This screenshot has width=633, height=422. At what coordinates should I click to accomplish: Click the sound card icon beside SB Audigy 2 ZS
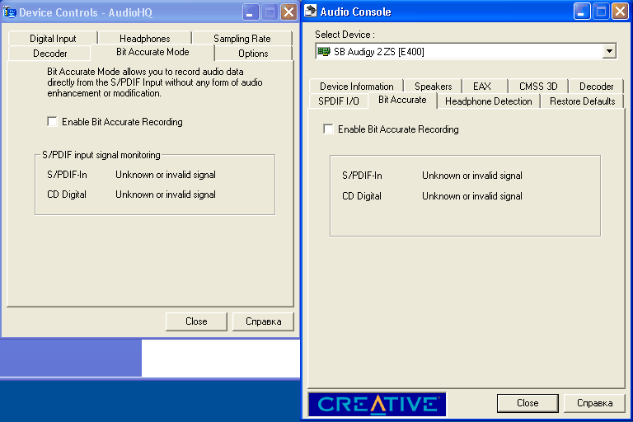pos(324,51)
